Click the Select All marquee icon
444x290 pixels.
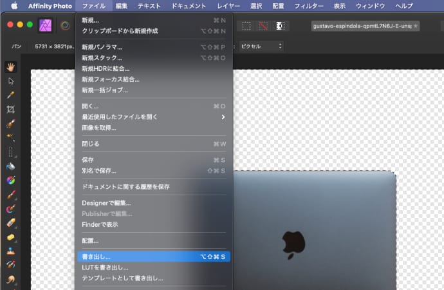pyautogui.click(x=246, y=26)
